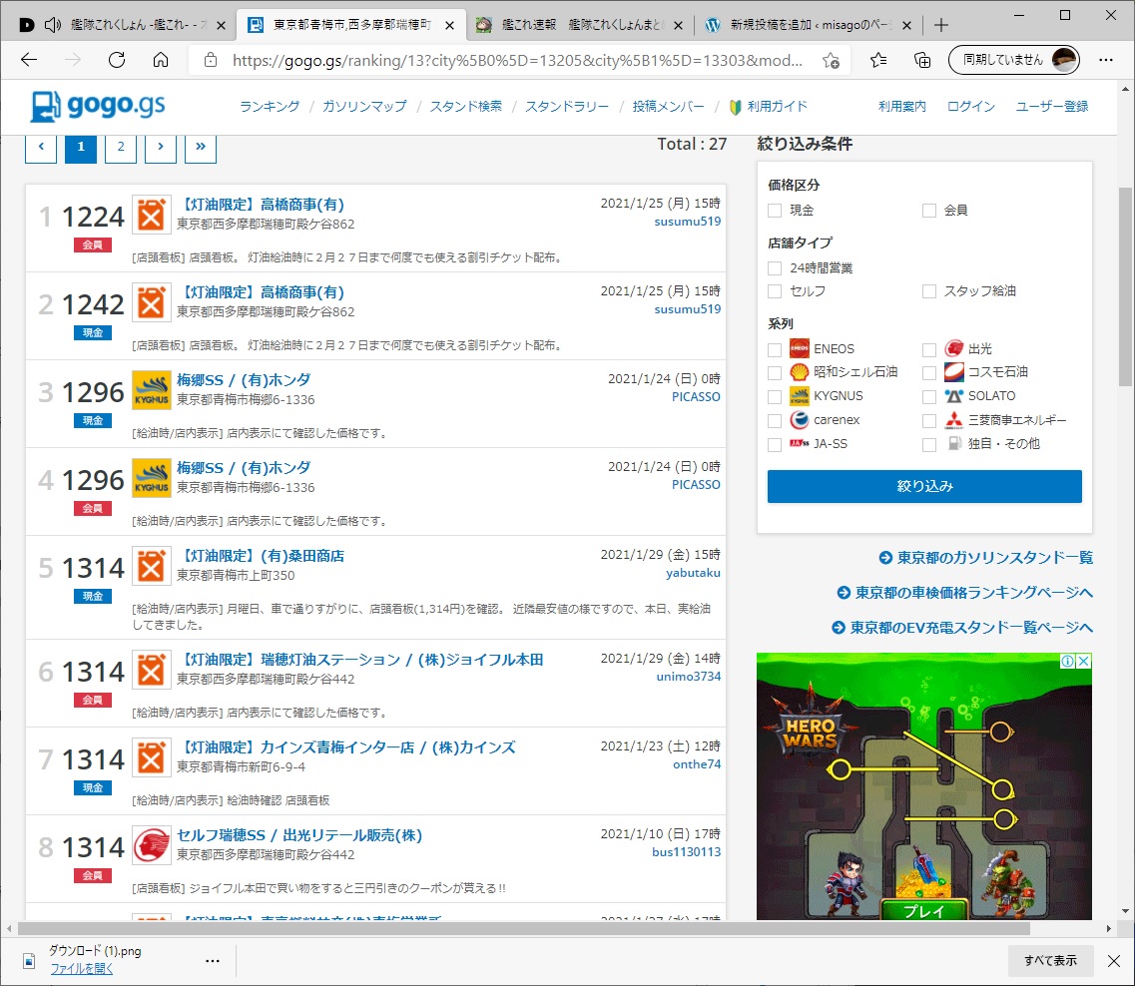Viewport: 1135px width, 986px height.
Task: Check the 独自・その他 brand filter
Action: [929, 444]
